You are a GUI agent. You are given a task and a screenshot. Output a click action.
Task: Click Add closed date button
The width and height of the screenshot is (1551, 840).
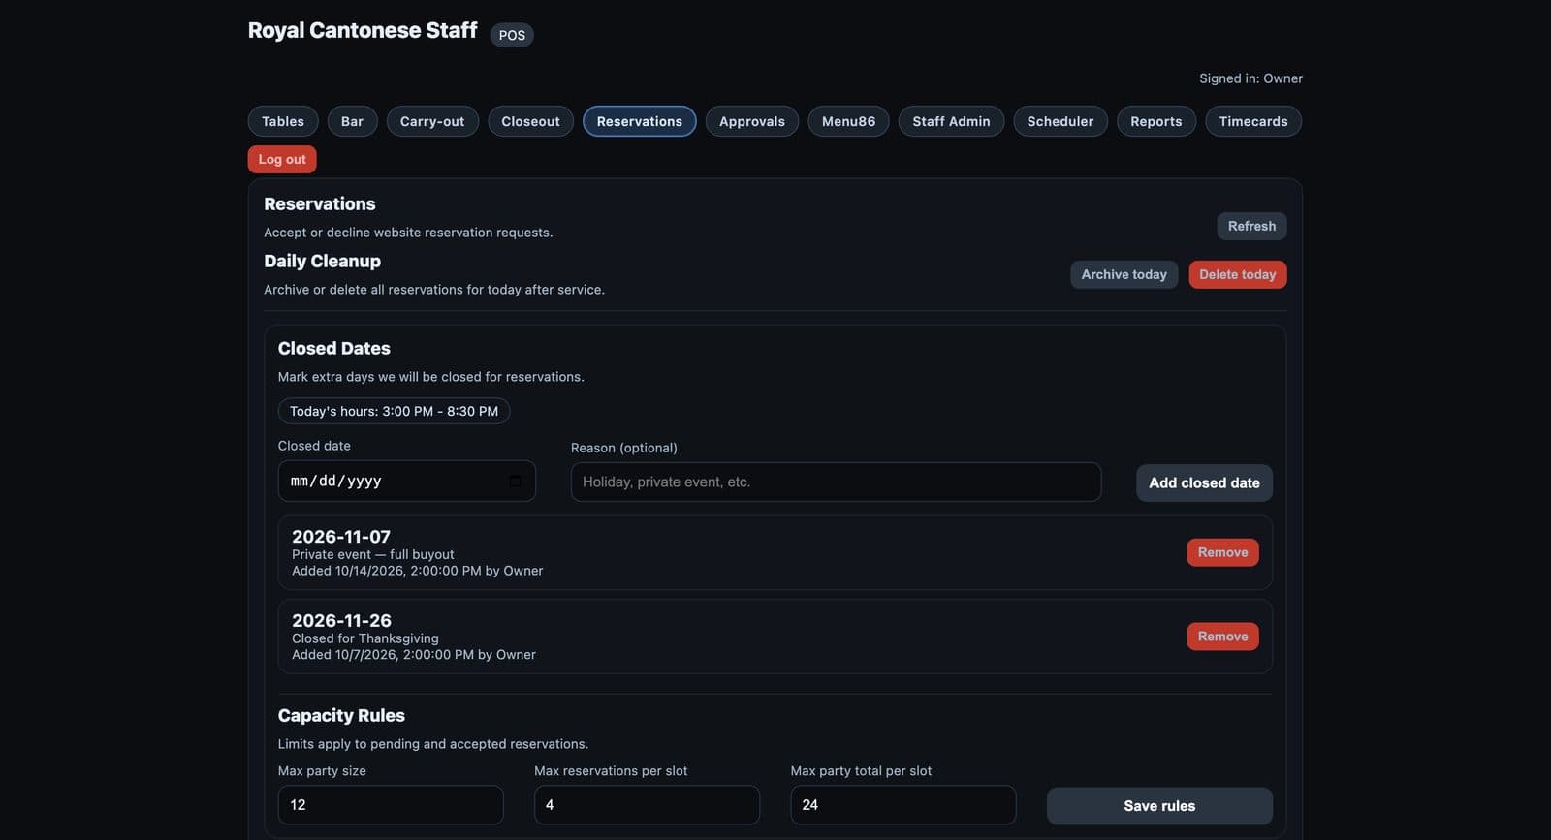pos(1204,482)
